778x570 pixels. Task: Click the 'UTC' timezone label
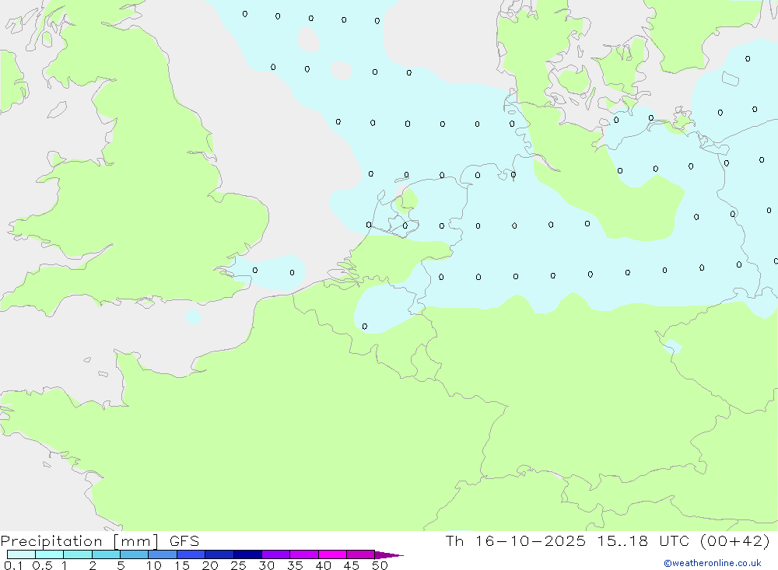(675, 540)
